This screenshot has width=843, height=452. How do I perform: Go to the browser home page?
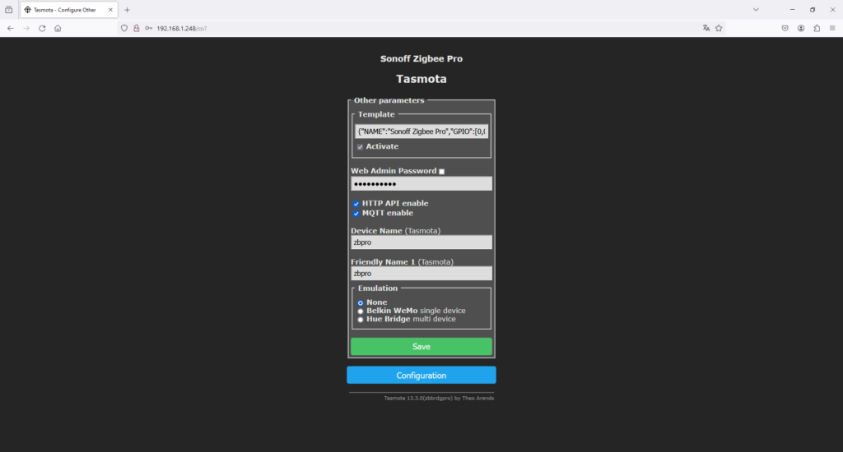point(58,28)
